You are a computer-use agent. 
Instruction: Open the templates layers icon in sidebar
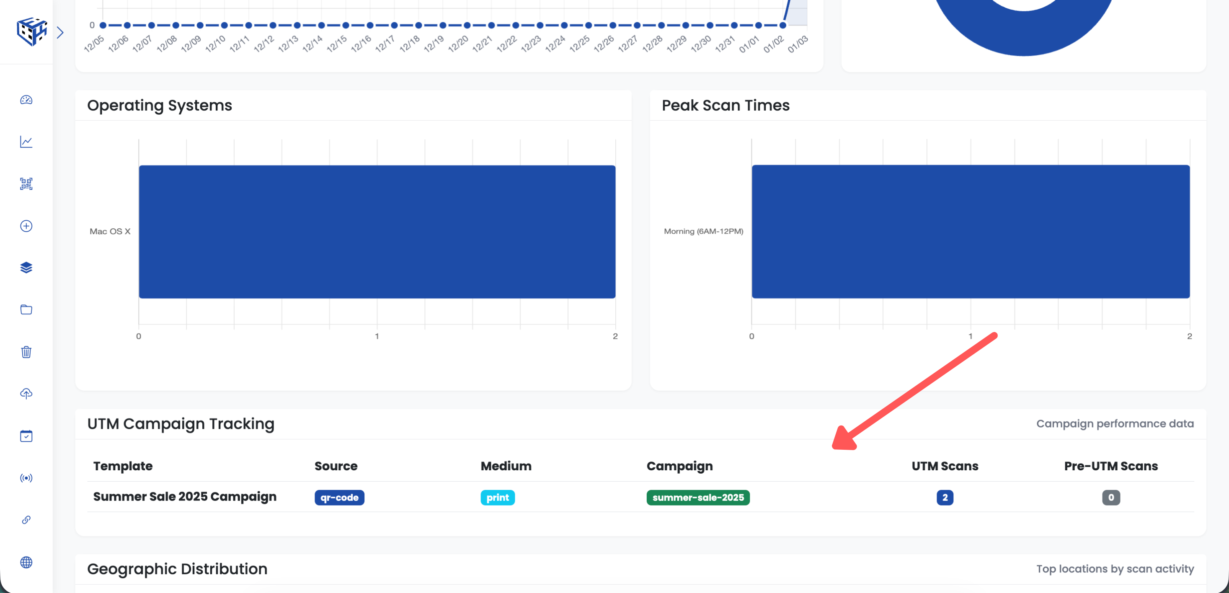point(26,268)
